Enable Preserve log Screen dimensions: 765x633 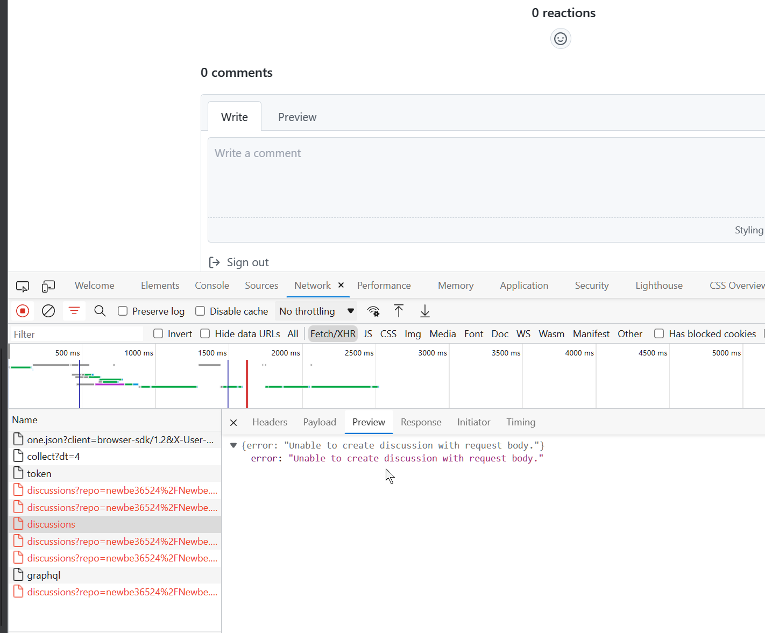click(x=123, y=311)
